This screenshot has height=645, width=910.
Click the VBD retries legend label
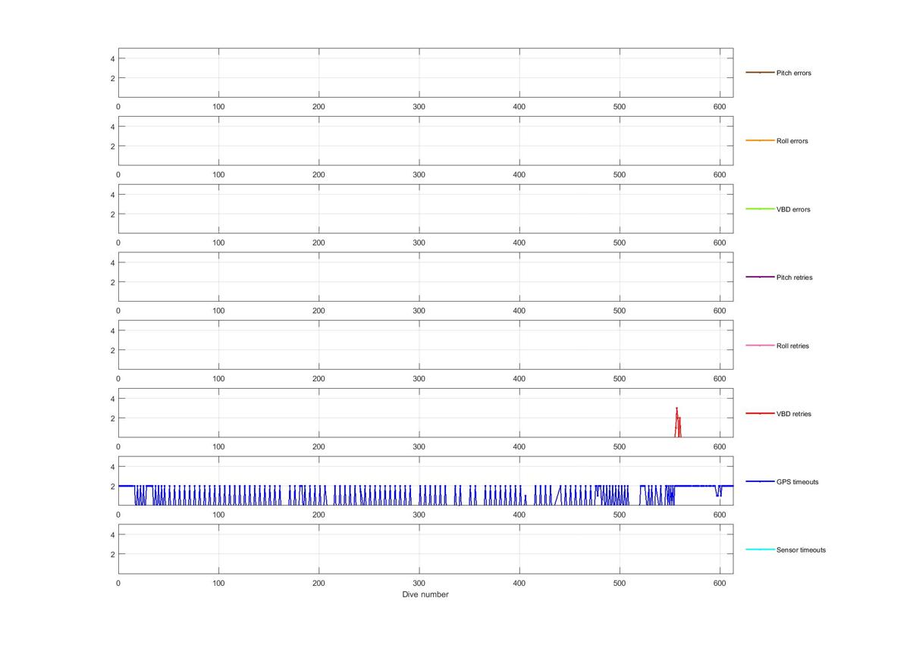[793, 414]
